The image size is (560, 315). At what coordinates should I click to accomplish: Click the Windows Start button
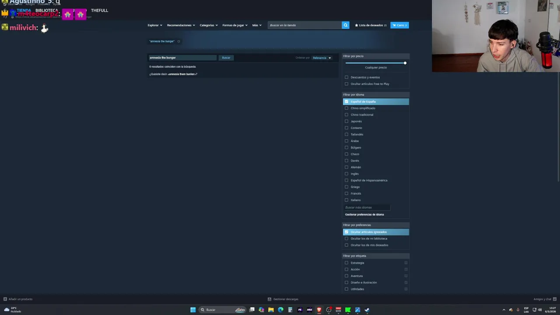(x=193, y=310)
